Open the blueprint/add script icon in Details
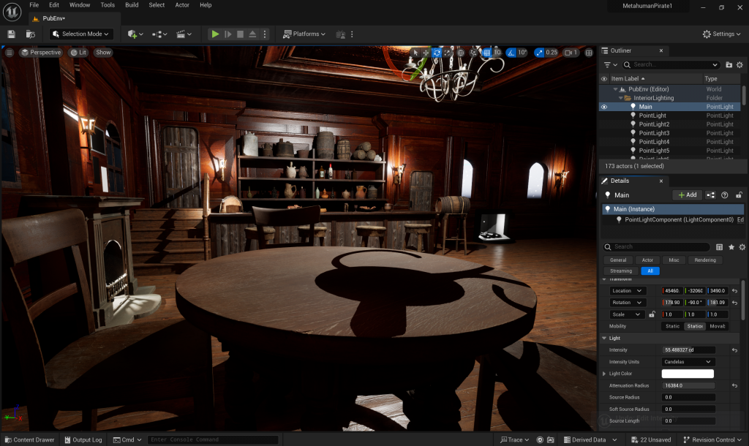 [x=711, y=194]
